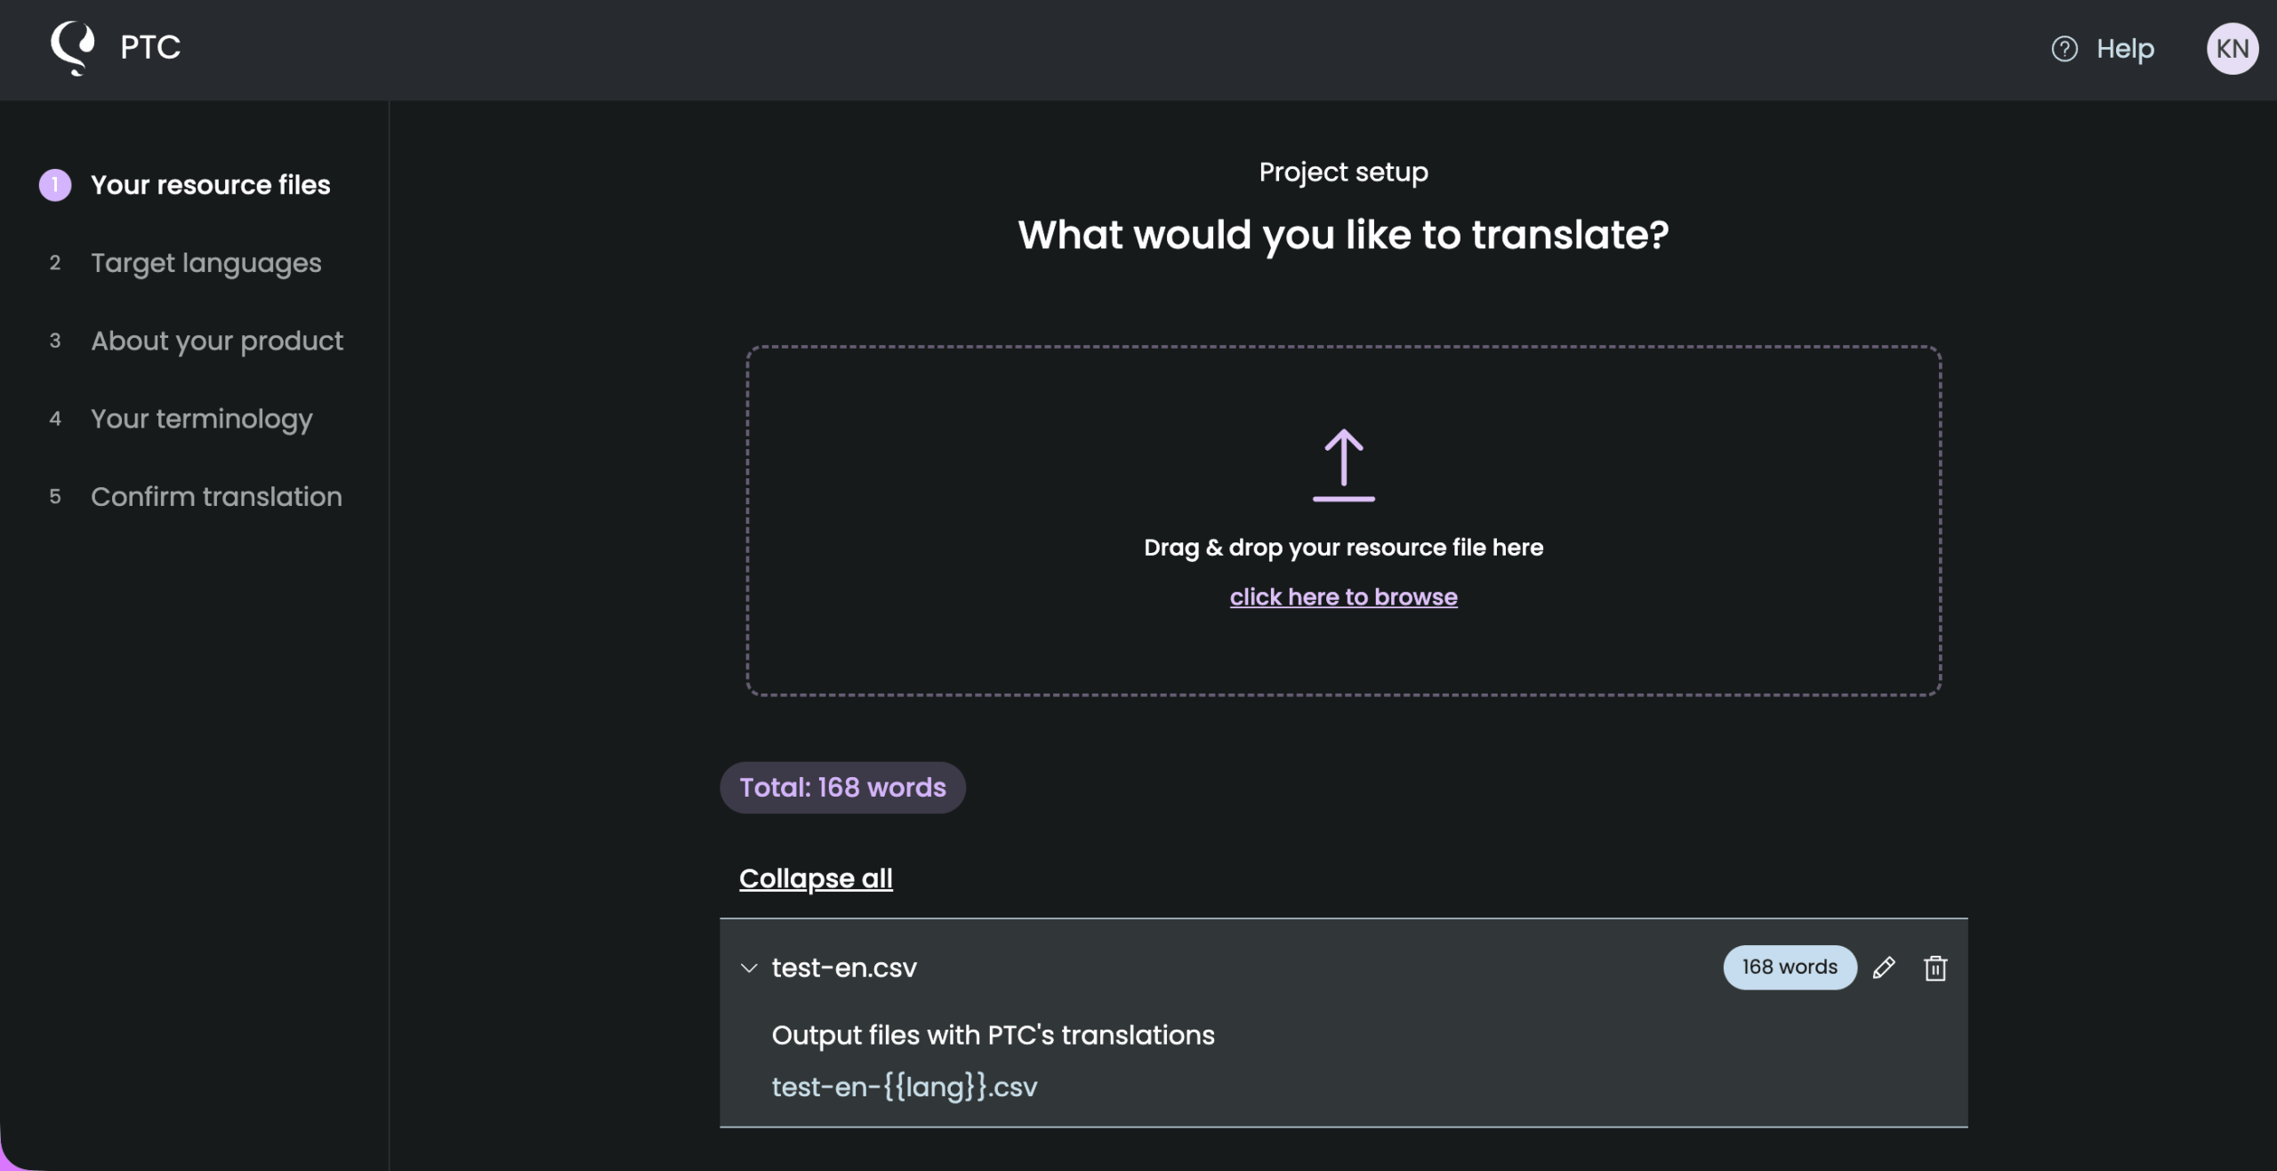Go to About your product step

pyautogui.click(x=217, y=341)
